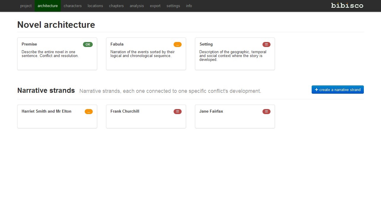Select the architecture tab
This screenshot has height=219, width=381.
click(48, 6)
